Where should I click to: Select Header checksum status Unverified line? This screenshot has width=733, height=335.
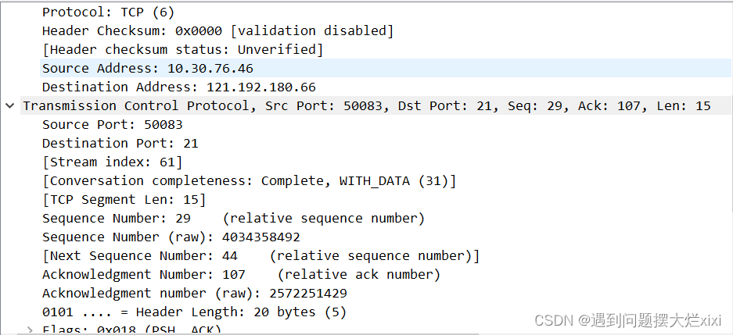click(183, 50)
